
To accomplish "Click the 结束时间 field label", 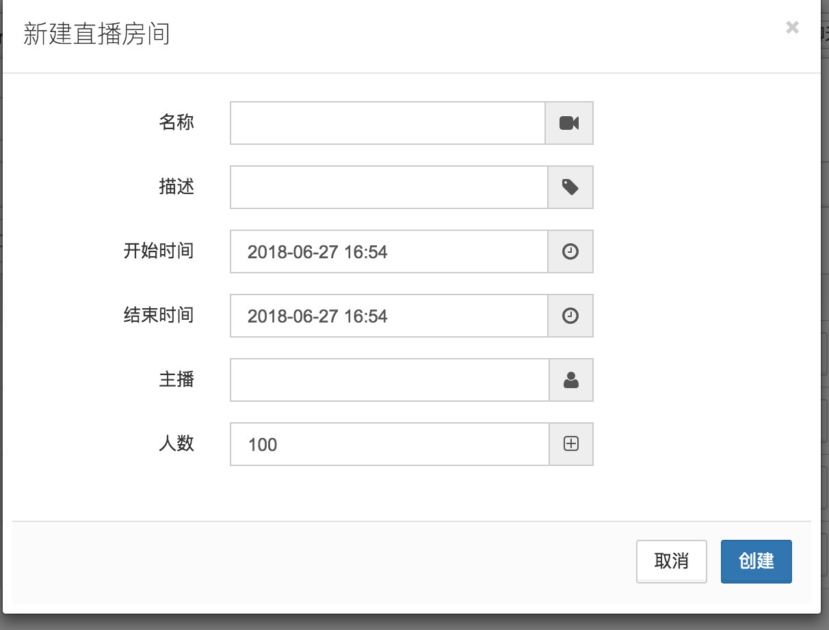I will pyautogui.click(x=159, y=315).
